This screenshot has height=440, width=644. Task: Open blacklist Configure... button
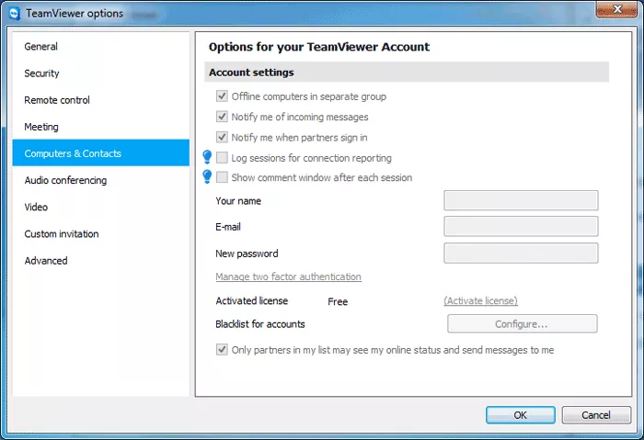[x=522, y=324]
